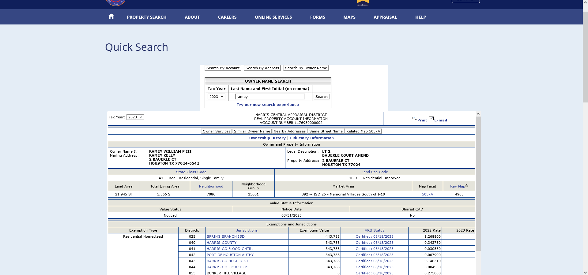Open FORMS menu
Viewport: 588px width, 275px height.
click(x=318, y=17)
